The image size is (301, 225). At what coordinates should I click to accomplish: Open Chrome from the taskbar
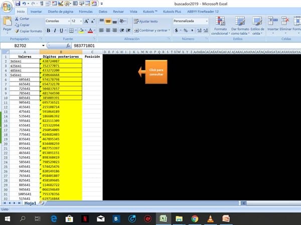(x=195, y=218)
